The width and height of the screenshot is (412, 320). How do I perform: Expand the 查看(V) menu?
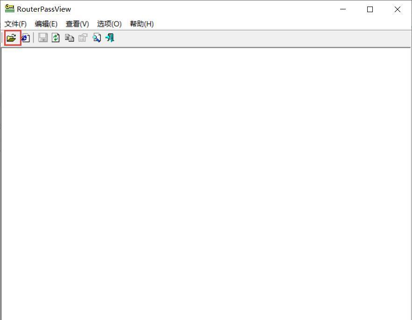click(x=77, y=24)
